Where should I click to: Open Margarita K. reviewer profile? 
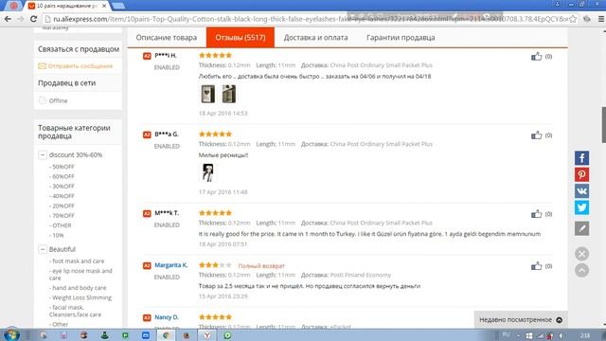point(170,265)
